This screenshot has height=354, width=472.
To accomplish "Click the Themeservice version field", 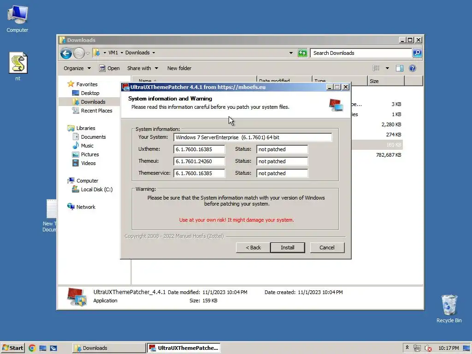I will (x=199, y=173).
